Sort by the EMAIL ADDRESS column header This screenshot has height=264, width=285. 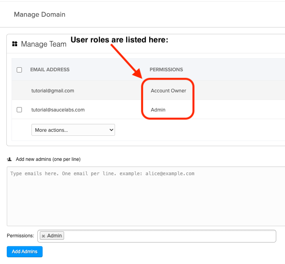[50, 70]
